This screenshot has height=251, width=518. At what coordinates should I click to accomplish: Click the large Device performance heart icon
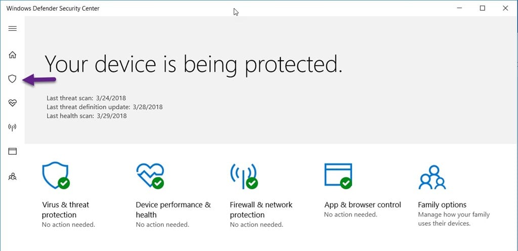[x=150, y=176]
